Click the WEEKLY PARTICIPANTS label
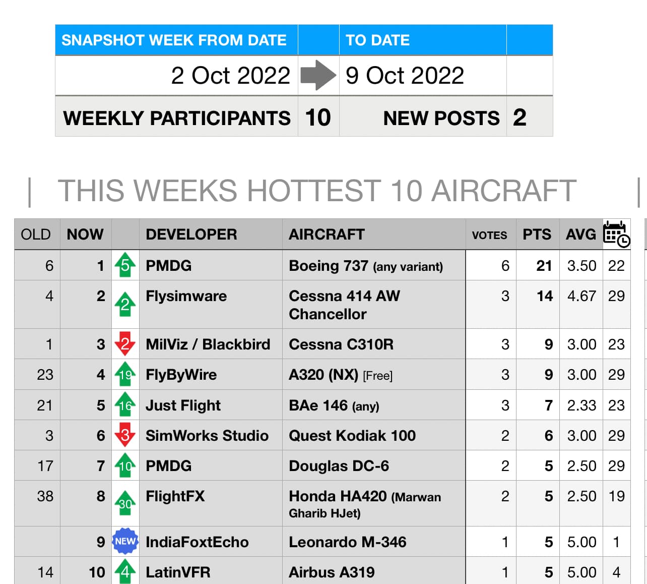The image size is (647, 584). [176, 118]
